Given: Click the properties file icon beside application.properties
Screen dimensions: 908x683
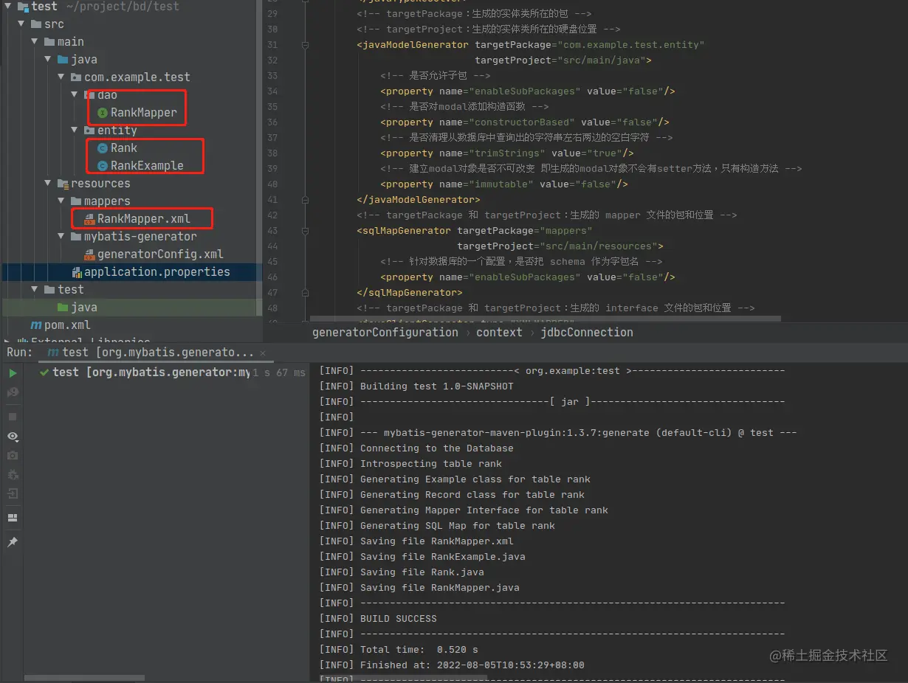Looking at the screenshot, I should pos(76,272).
